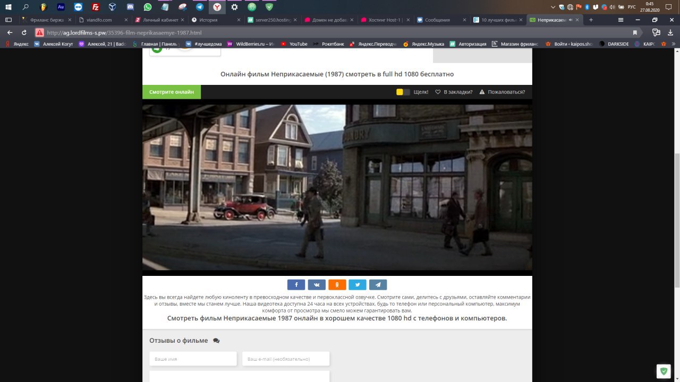The height and width of the screenshot is (382, 680).
Task: Share via Twitter button below the player
Action: [x=358, y=284]
